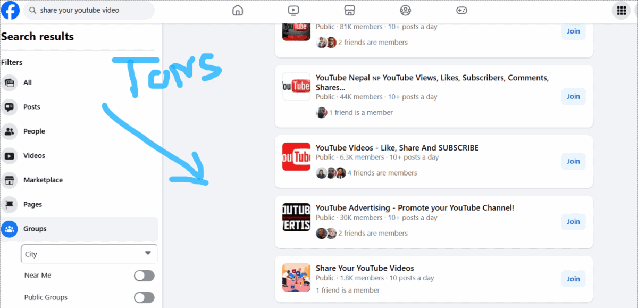Click the YouTube Nepal group thumbnail
The width and height of the screenshot is (638, 308).
[x=296, y=87]
